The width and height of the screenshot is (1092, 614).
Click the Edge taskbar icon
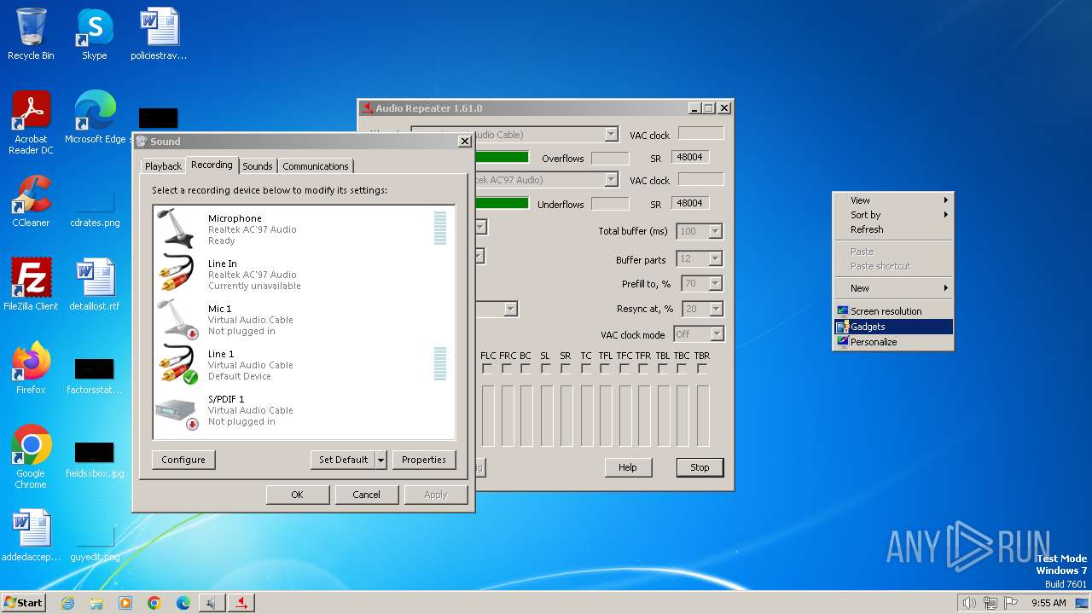tap(183, 603)
